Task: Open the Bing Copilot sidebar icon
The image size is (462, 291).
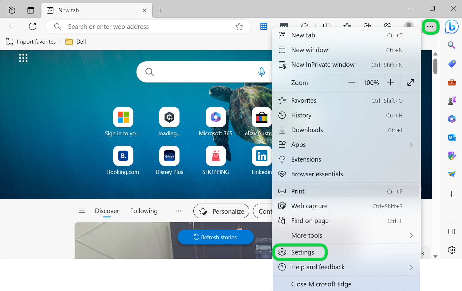Action: (x=452, y=27)
